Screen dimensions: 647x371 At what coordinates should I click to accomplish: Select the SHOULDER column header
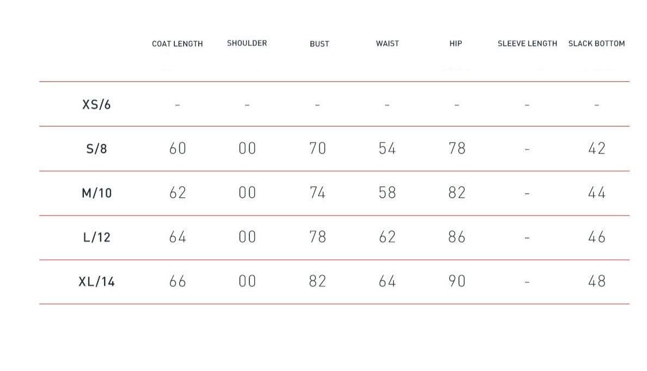247,43
